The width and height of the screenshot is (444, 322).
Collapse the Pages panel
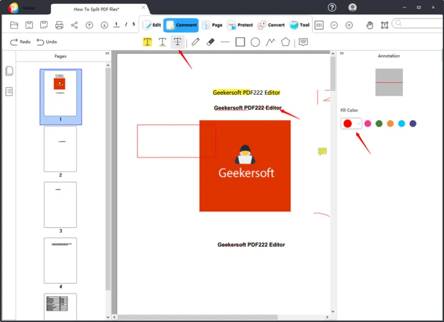[107, 53]
